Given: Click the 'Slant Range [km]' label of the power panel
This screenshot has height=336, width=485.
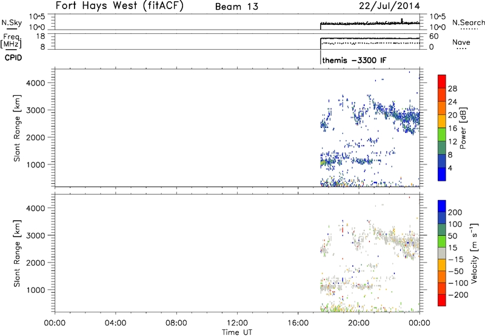Looking at the screenshot, I should point(17,128).
